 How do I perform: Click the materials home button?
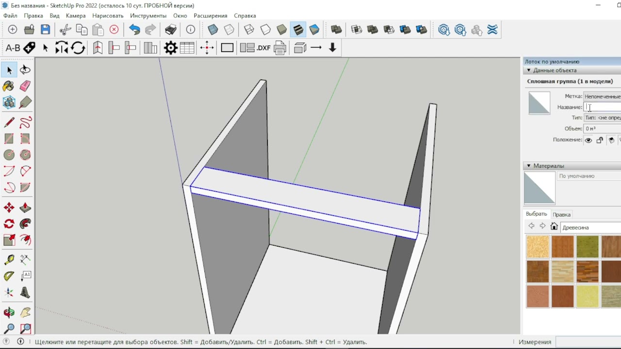tap(554, 226)
